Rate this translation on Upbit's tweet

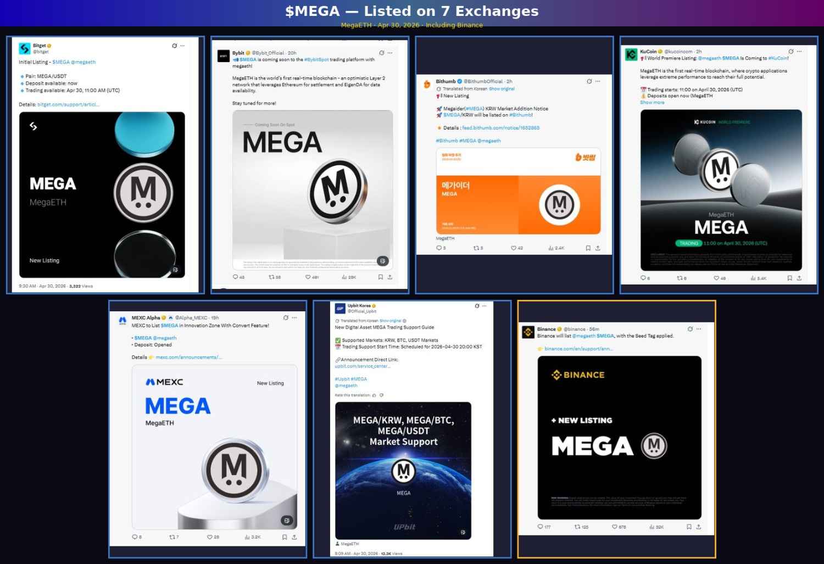354,394
